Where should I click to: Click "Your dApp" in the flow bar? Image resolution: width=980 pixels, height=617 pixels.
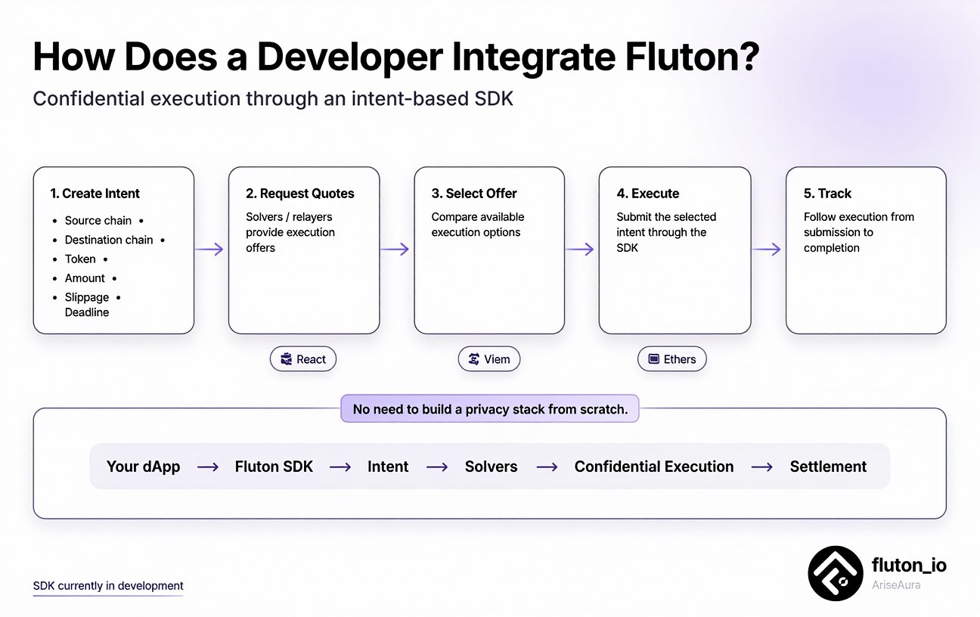[144, 467]
